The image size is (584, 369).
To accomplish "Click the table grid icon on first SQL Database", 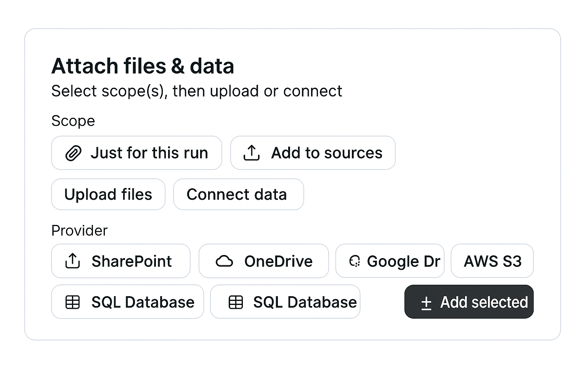I will coord(72,302).
